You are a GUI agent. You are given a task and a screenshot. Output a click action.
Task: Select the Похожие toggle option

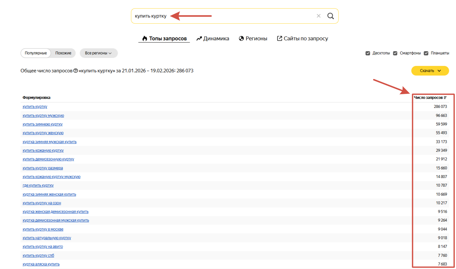point(63,53)
